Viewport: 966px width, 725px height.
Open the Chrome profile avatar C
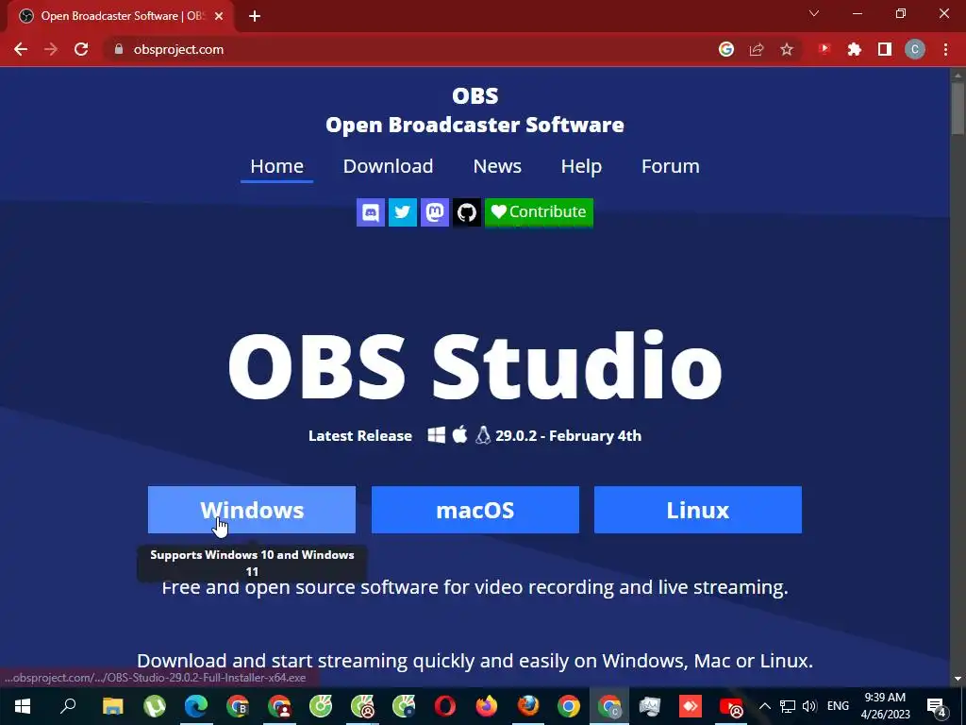[915, 49]
